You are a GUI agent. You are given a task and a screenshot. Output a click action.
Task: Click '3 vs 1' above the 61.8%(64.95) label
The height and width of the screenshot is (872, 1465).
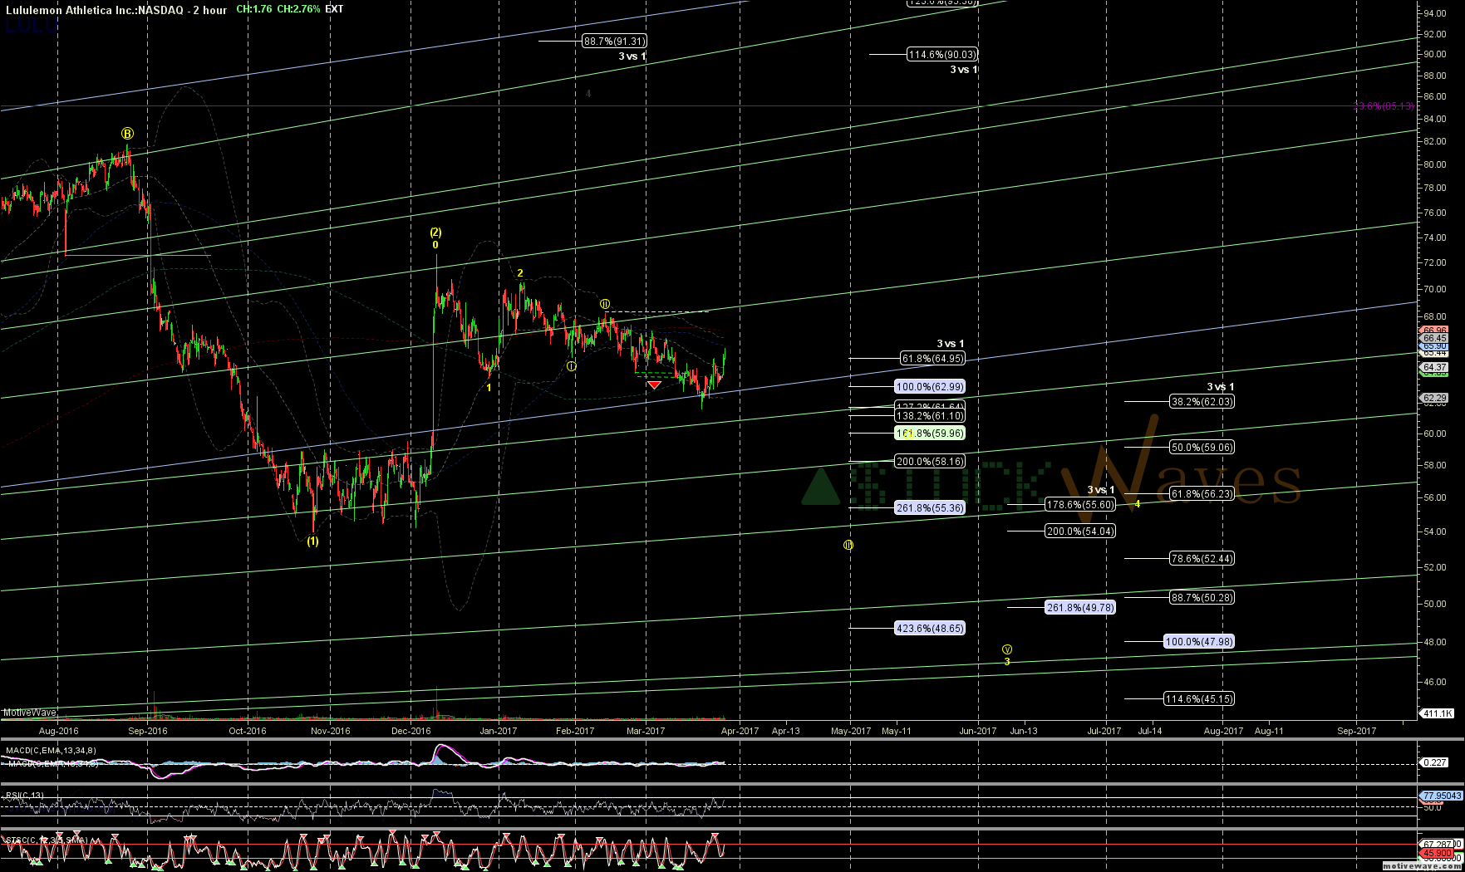pos(951,344)
